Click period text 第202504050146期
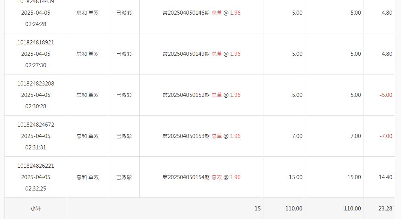The image size is (401, 219). point(186,13)
